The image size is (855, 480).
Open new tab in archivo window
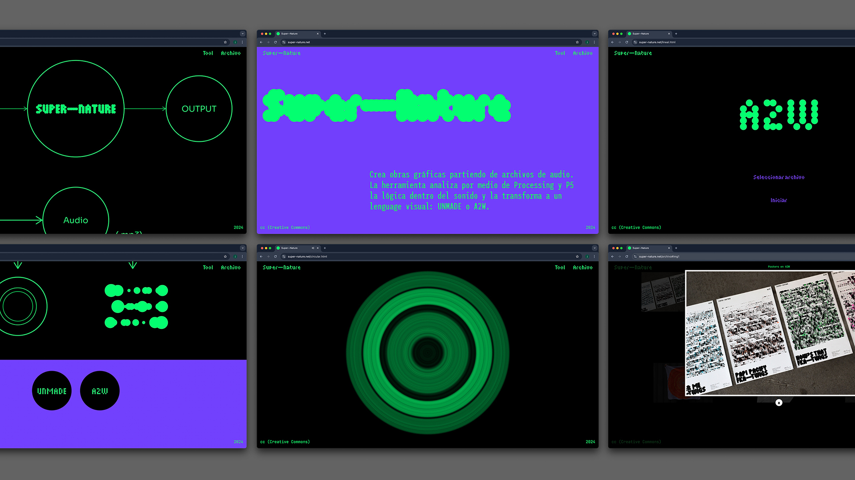(676, 248)
